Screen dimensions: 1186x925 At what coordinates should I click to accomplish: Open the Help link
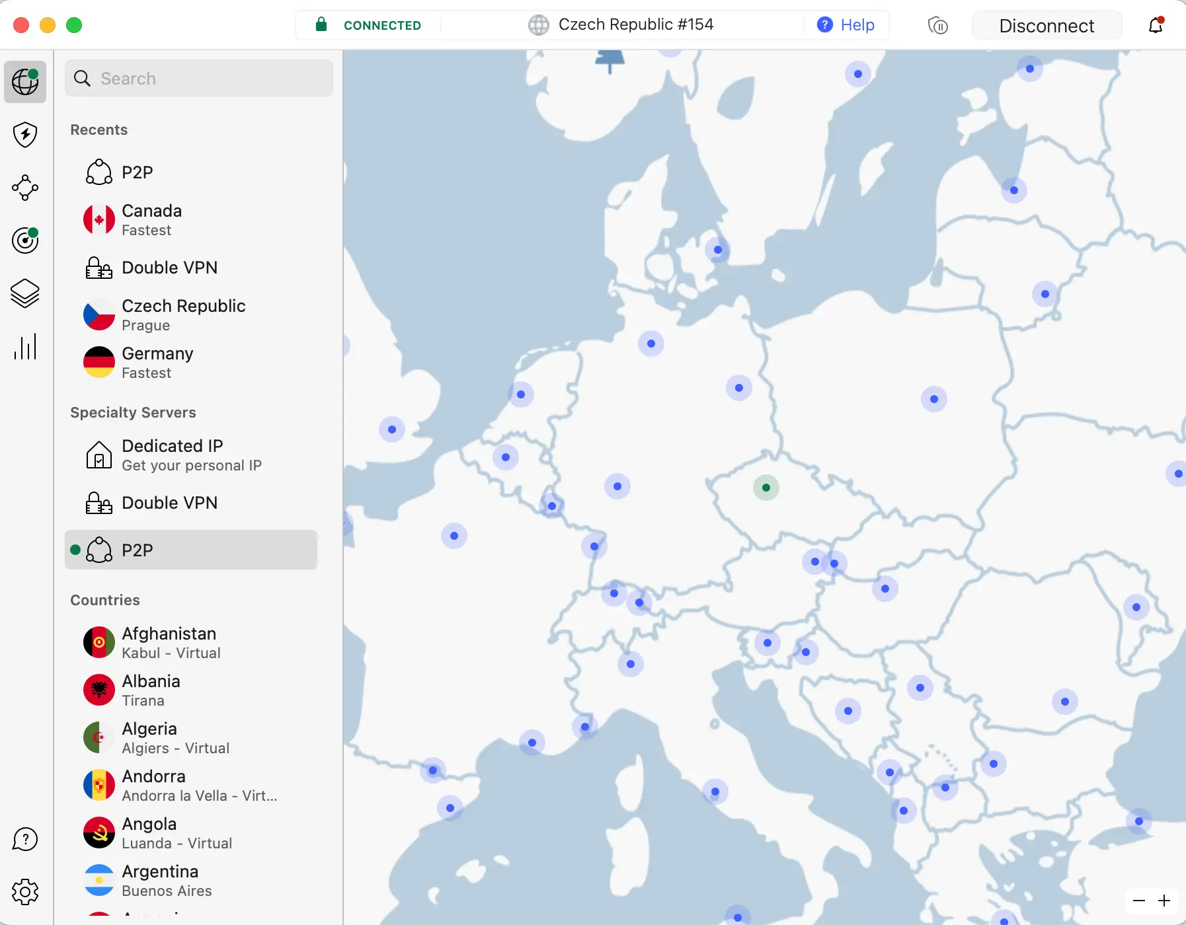(x=846, y=25)
